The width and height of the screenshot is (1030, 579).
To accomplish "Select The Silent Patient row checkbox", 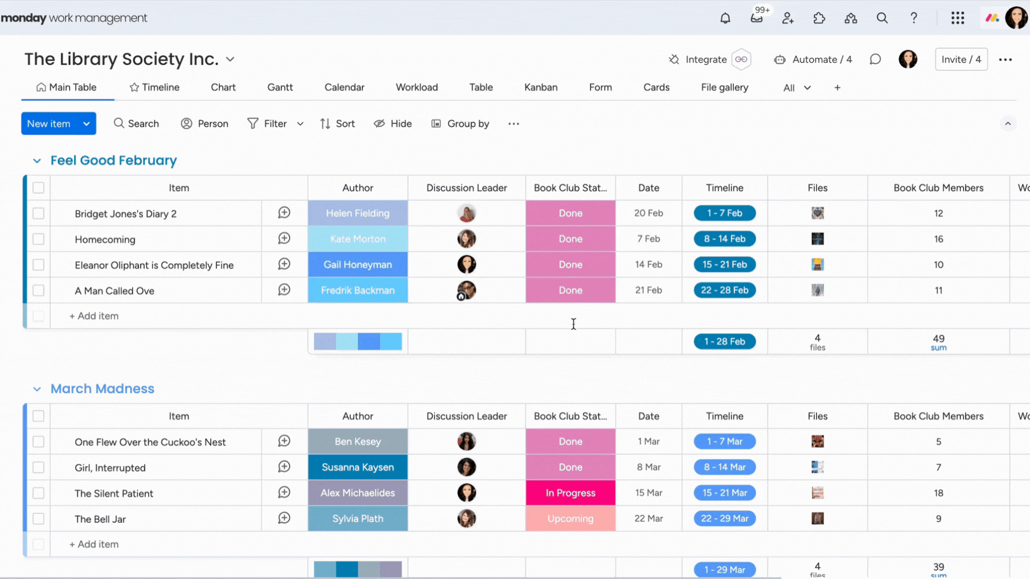I will [x=38, y=493].
